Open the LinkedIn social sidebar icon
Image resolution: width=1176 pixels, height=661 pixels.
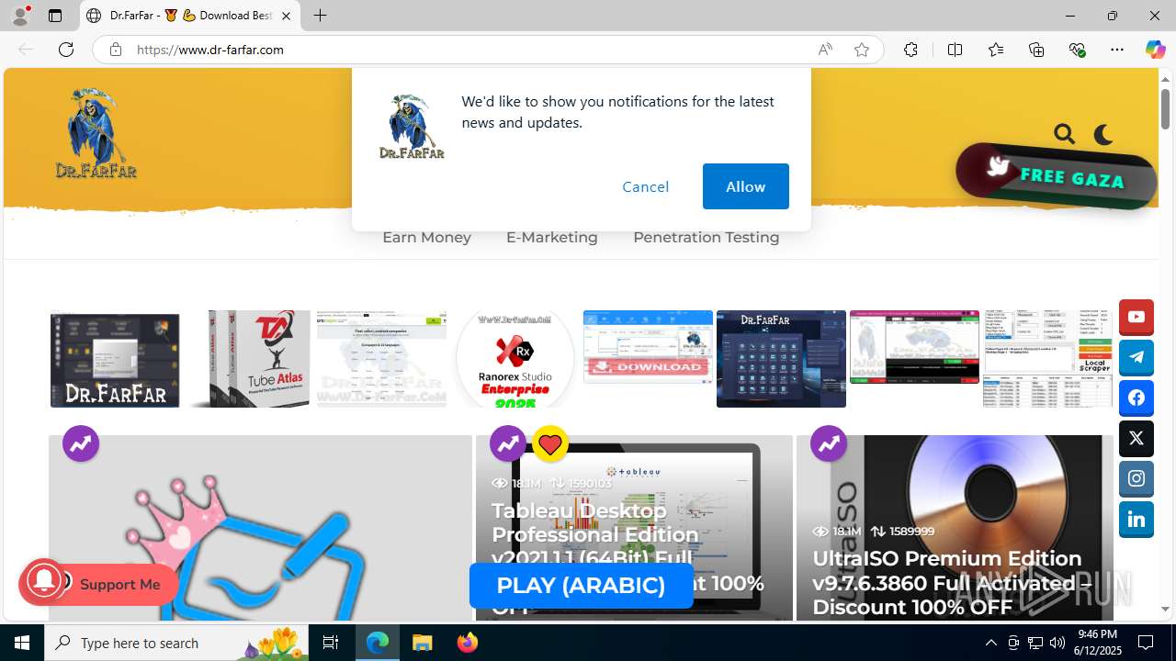click(x=1136, y=520)
